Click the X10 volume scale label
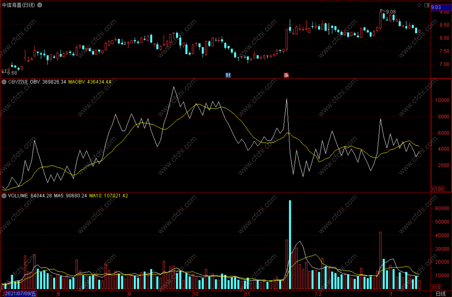 point(436,287)
